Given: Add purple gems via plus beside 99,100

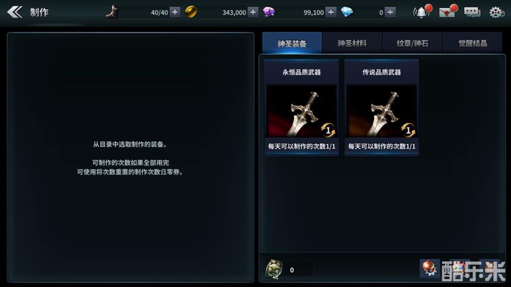Looking at the screenshot, I should 331,13.
